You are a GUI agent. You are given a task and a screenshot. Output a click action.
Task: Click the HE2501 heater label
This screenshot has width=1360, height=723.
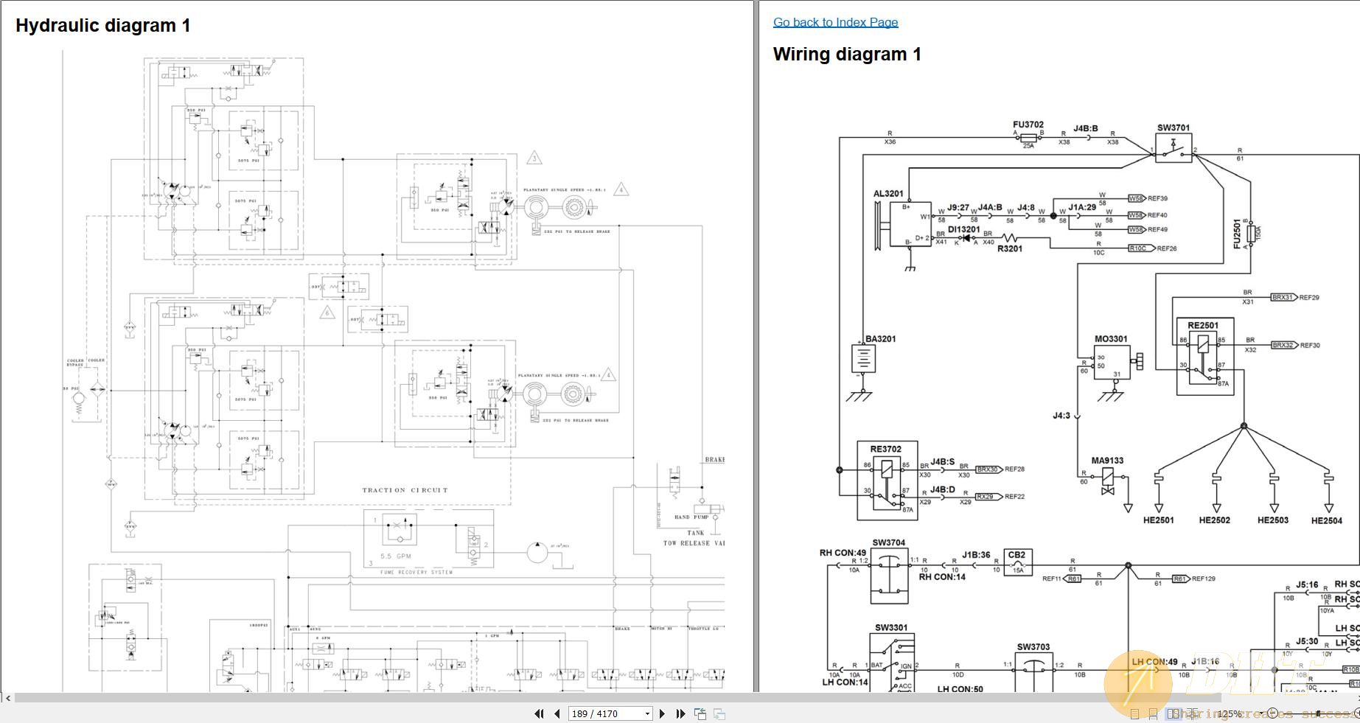tap(1159, 520)
